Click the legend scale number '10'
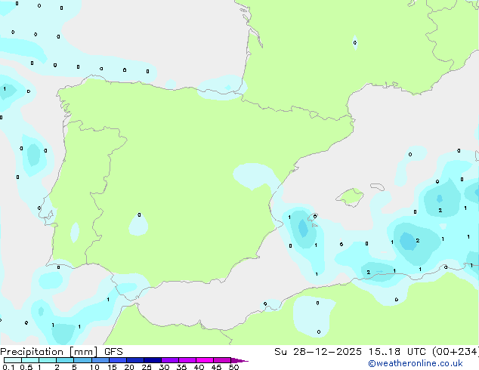Image resolution: width=479 pixels, height=370 pixels. point(94,367)
